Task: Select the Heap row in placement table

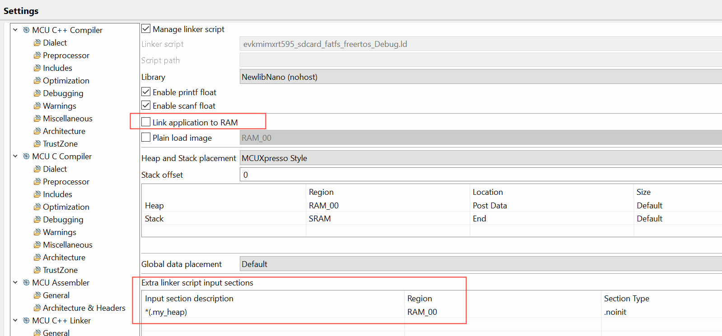Action: tap(154, 206)
